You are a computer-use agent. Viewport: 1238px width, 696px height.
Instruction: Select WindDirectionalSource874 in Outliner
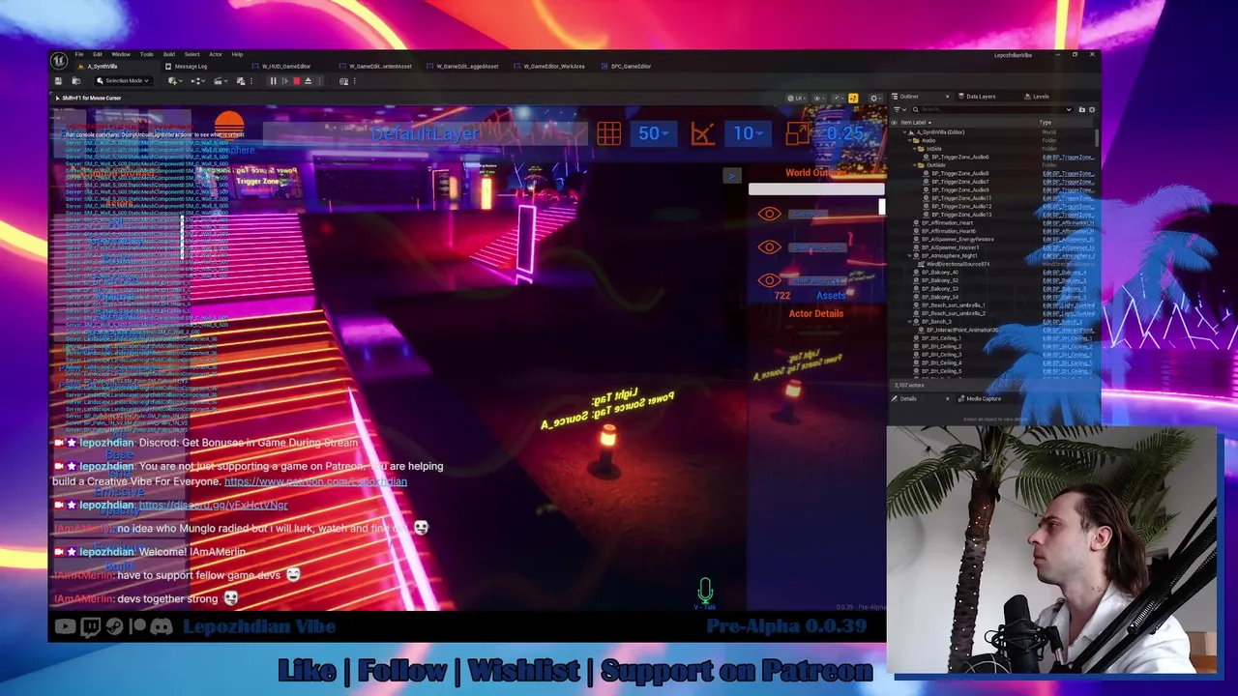pyautogui.click(x=958, y=264)
